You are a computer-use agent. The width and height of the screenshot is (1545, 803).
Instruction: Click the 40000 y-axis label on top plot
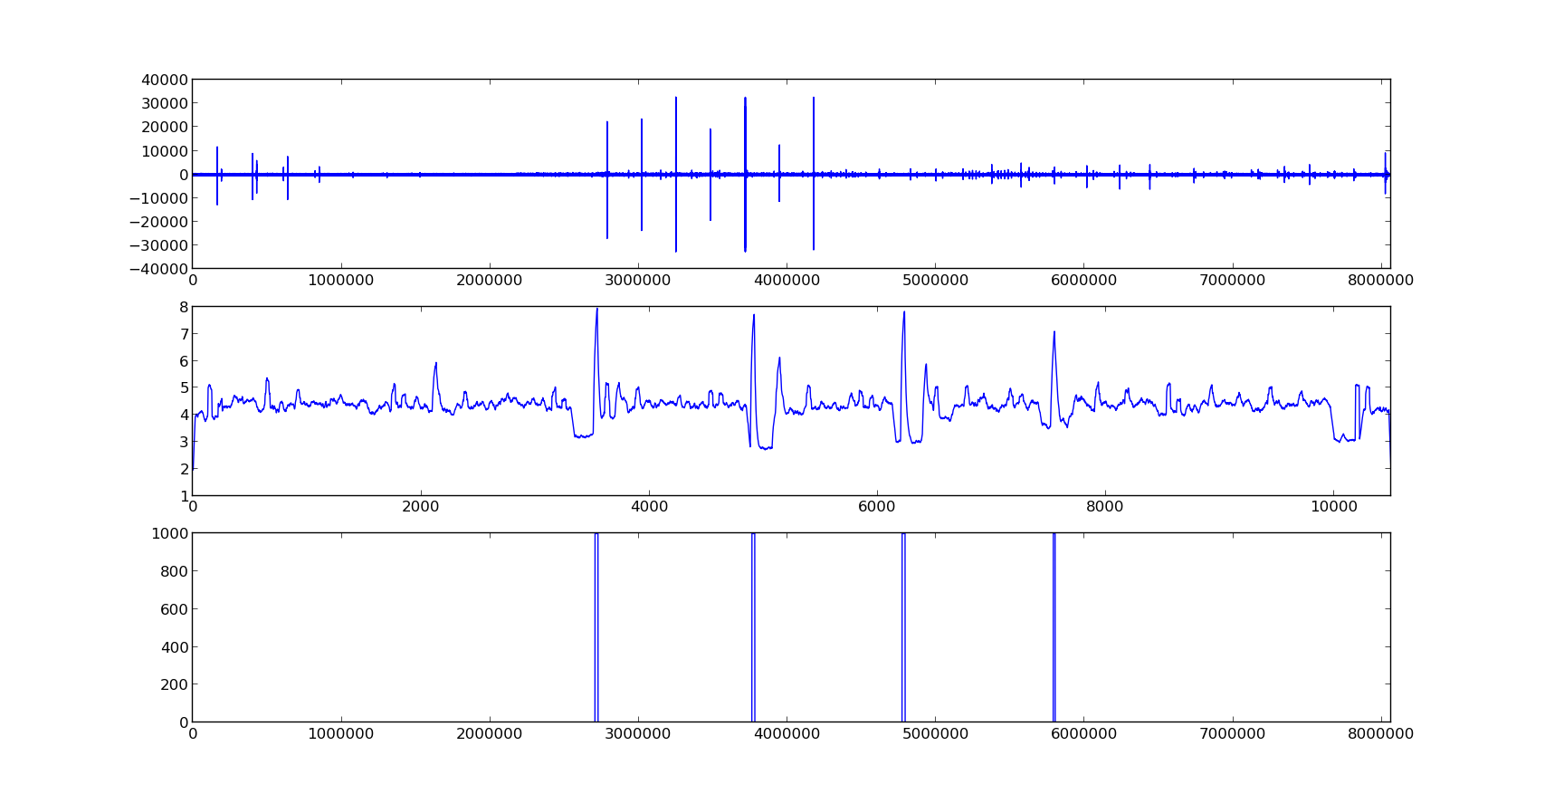[x=164, y=80]
